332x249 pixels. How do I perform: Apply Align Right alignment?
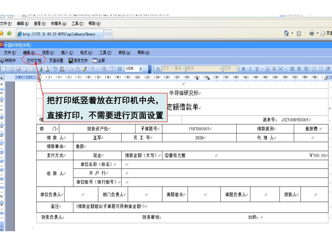tap(306, 69)
